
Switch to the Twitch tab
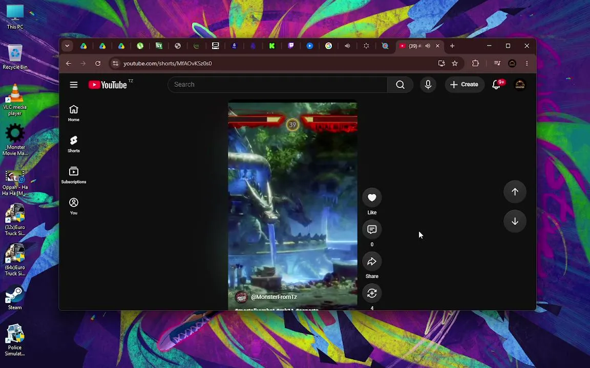pyautogui.click(x=290, y=46)
